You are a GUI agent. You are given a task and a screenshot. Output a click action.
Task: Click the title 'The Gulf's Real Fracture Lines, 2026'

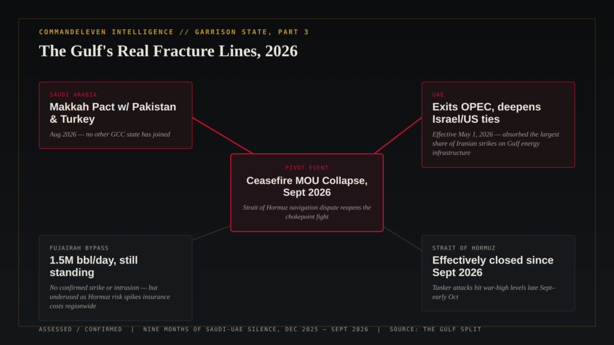pos(168,52)
